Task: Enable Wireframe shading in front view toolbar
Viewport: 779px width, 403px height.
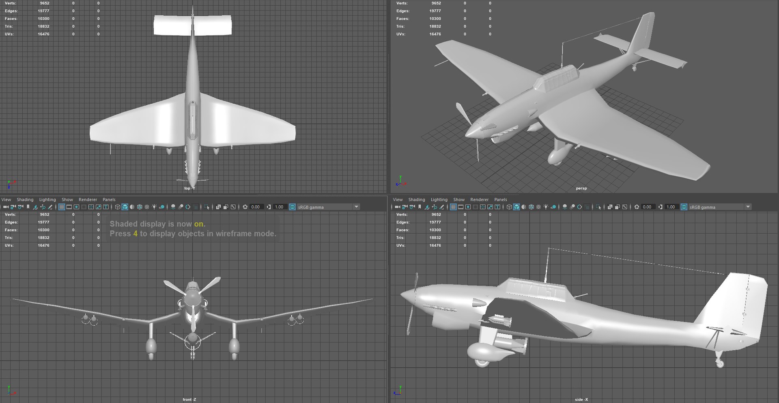Action: pos(118,207)
